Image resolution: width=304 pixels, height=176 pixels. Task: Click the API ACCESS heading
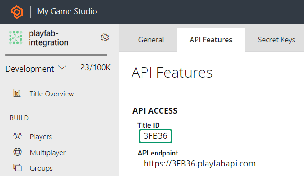tap(155, 111)
